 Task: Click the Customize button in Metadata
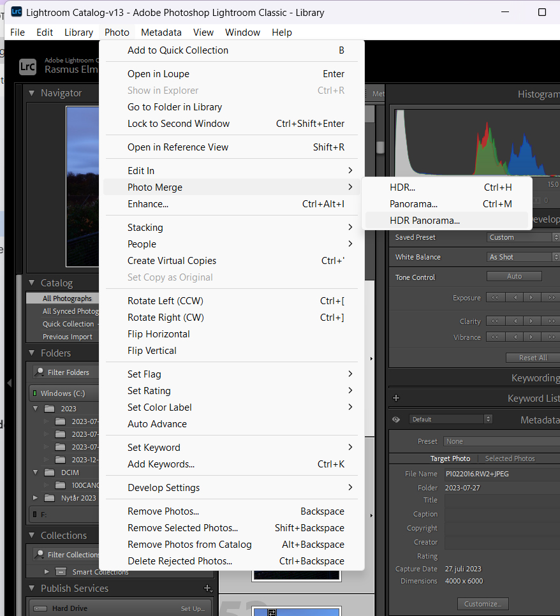pyautogui.click(x=482, y=603)
